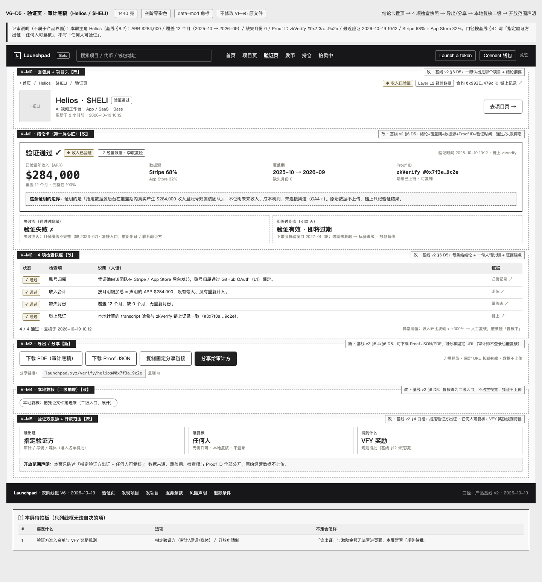This screenshot has height=582, width=542.
Task: Open 验证页 in the footer
Action: [108, 493]
